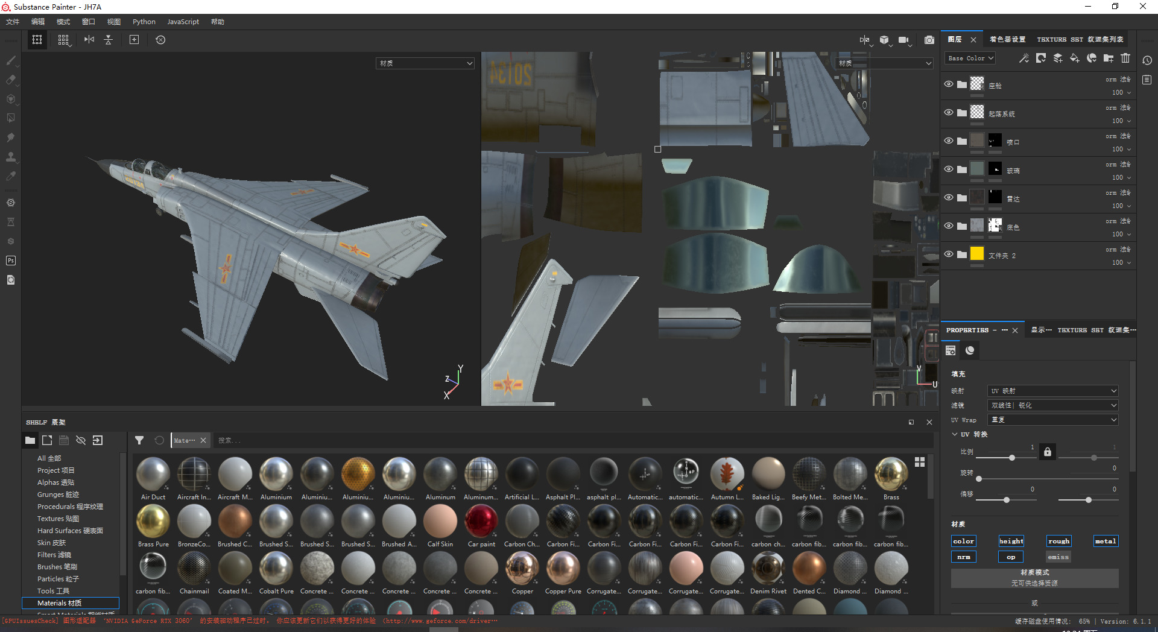The width and height of the screenshot is (1158, 632).
Task: Hide the 底色 layer
Action: pos(949,226)
